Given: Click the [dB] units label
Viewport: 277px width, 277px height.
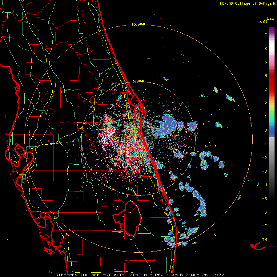Looking at the screenshot, I should coord(263,21).
